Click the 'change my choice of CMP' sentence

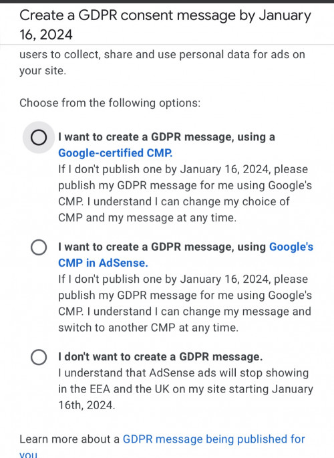[x=174, y=210]
